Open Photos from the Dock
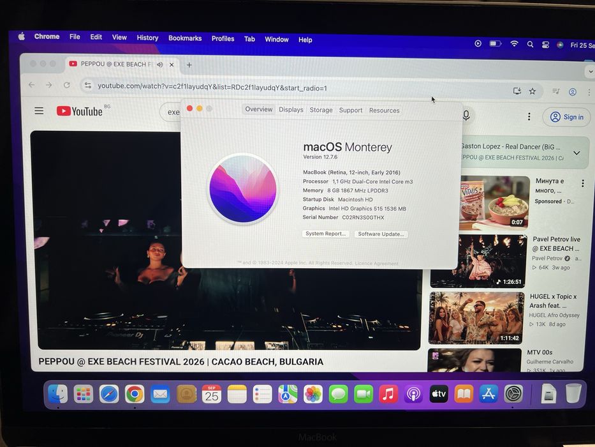Image resolution: width=595 pixels, height=447 pixels. point(313,394)
